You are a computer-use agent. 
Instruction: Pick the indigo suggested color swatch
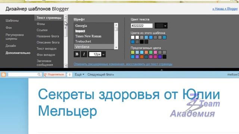point(160,57)
